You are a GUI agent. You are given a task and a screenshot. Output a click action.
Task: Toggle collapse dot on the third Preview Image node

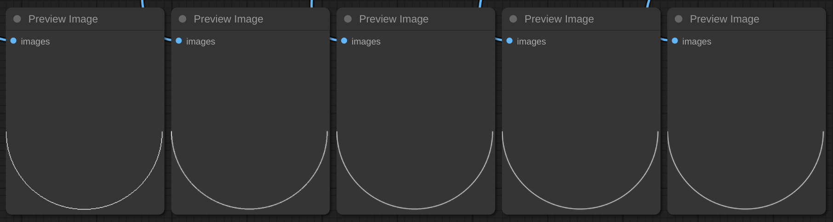[x=348, y=19]
